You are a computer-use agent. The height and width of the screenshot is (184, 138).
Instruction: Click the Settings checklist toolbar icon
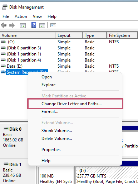(x=53, y=25)
